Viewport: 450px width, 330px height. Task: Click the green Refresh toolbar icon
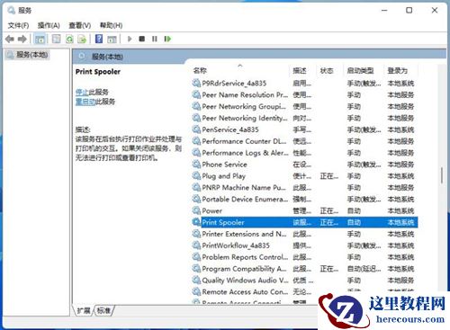click(69, 39)
